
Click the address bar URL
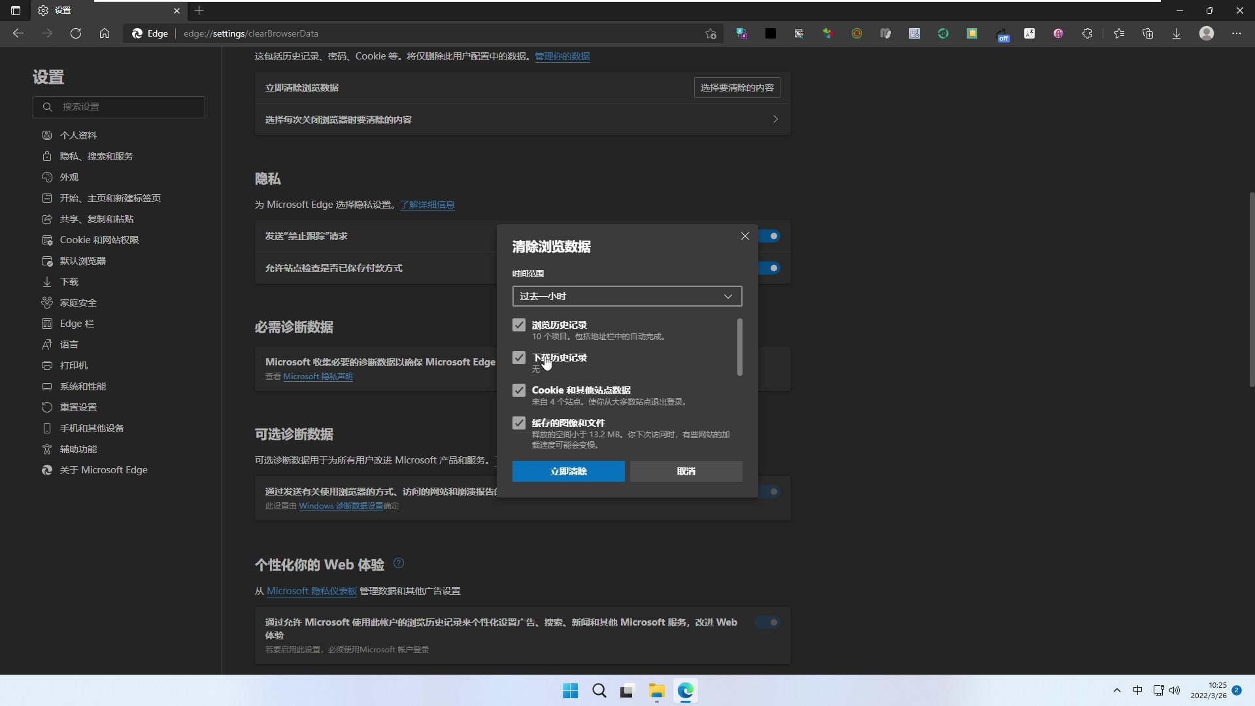251,33
